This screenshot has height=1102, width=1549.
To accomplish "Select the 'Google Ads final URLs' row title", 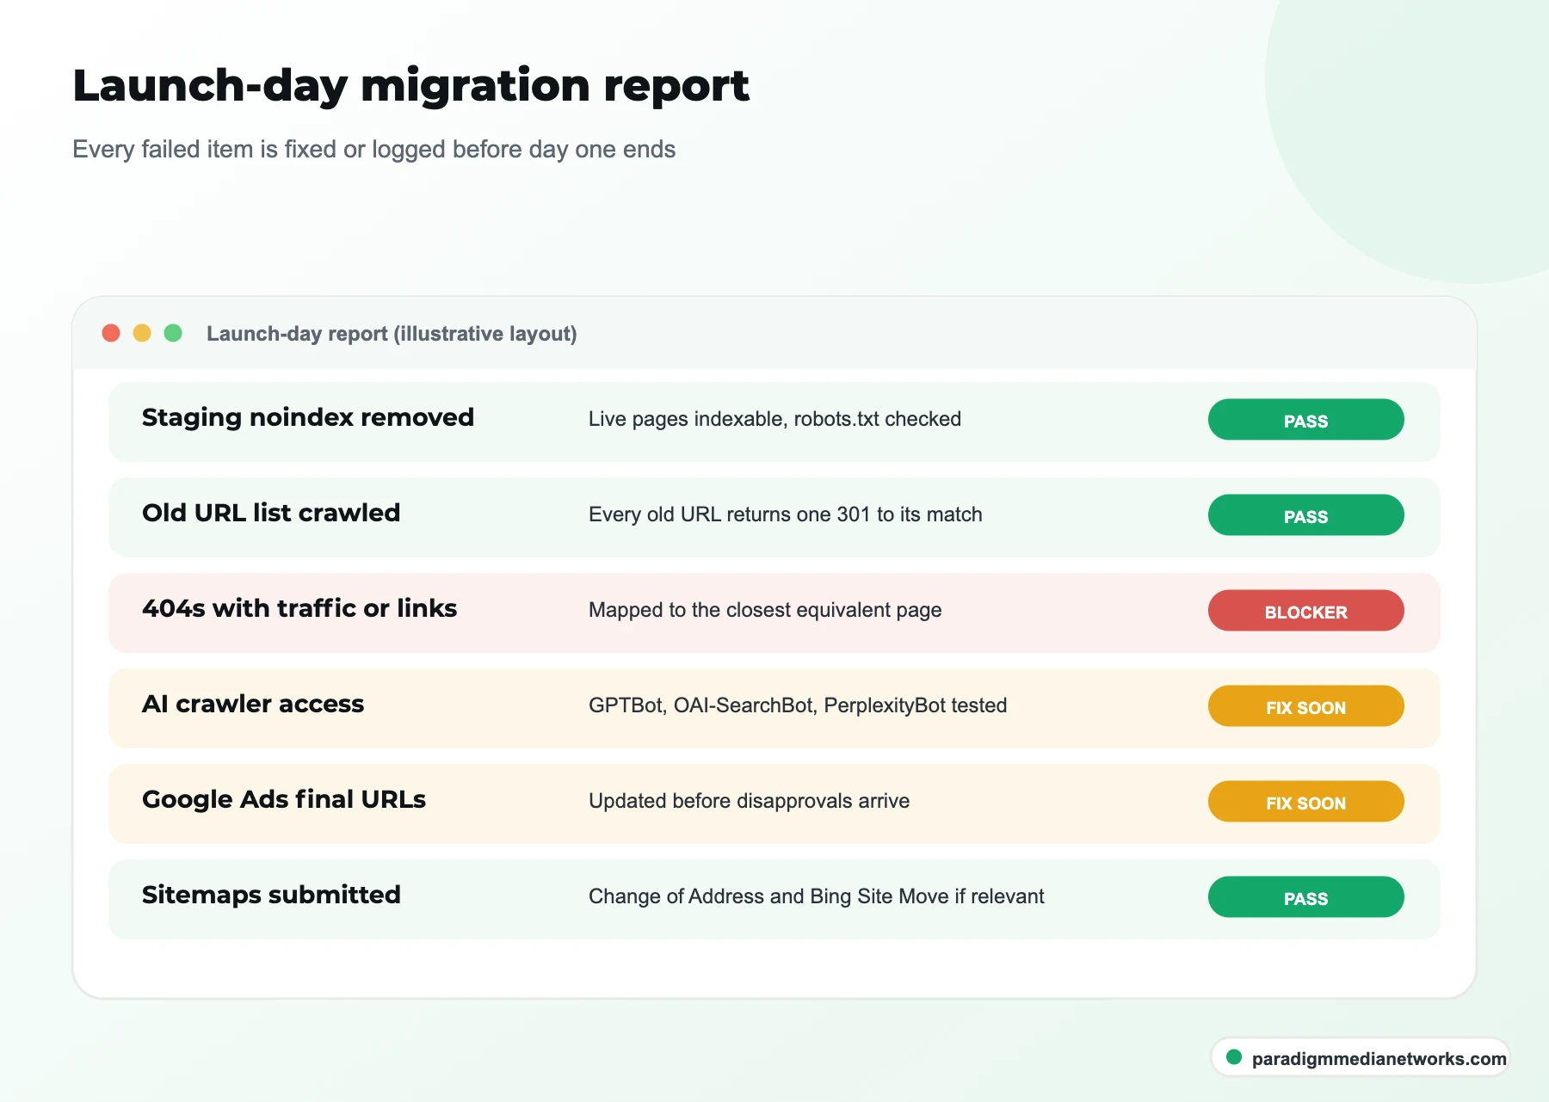I will click(284, 799).
